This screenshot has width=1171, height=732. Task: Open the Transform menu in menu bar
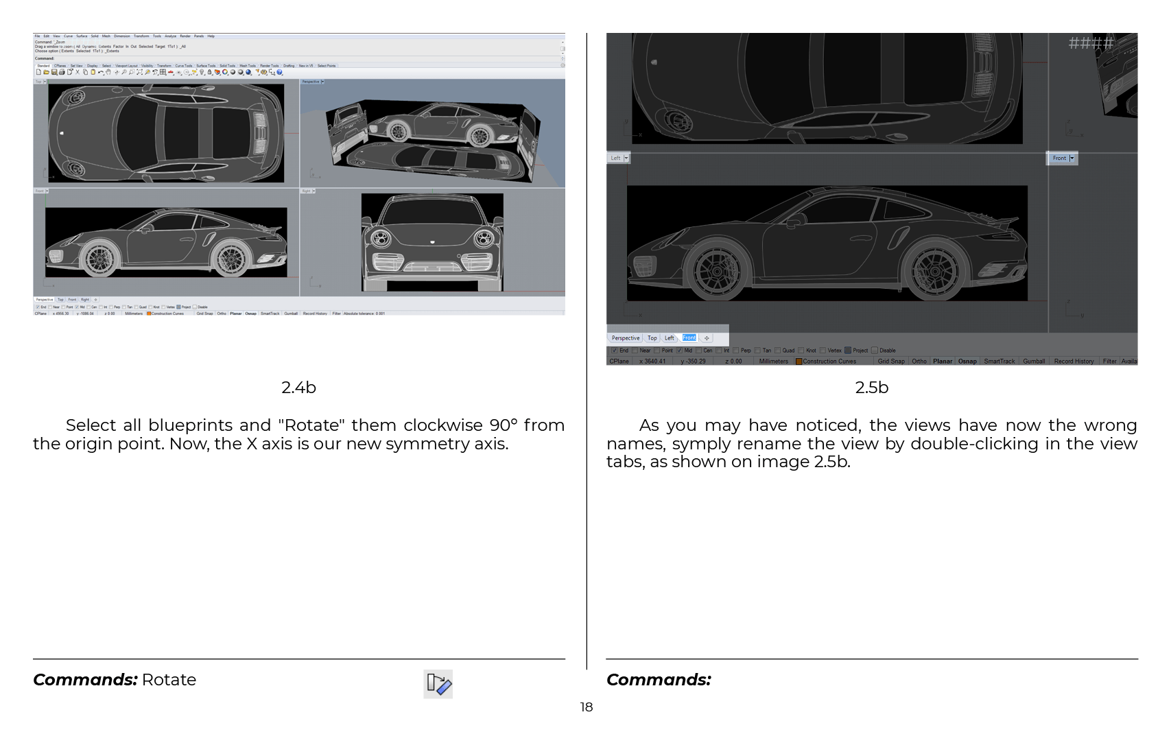(141, 36)
